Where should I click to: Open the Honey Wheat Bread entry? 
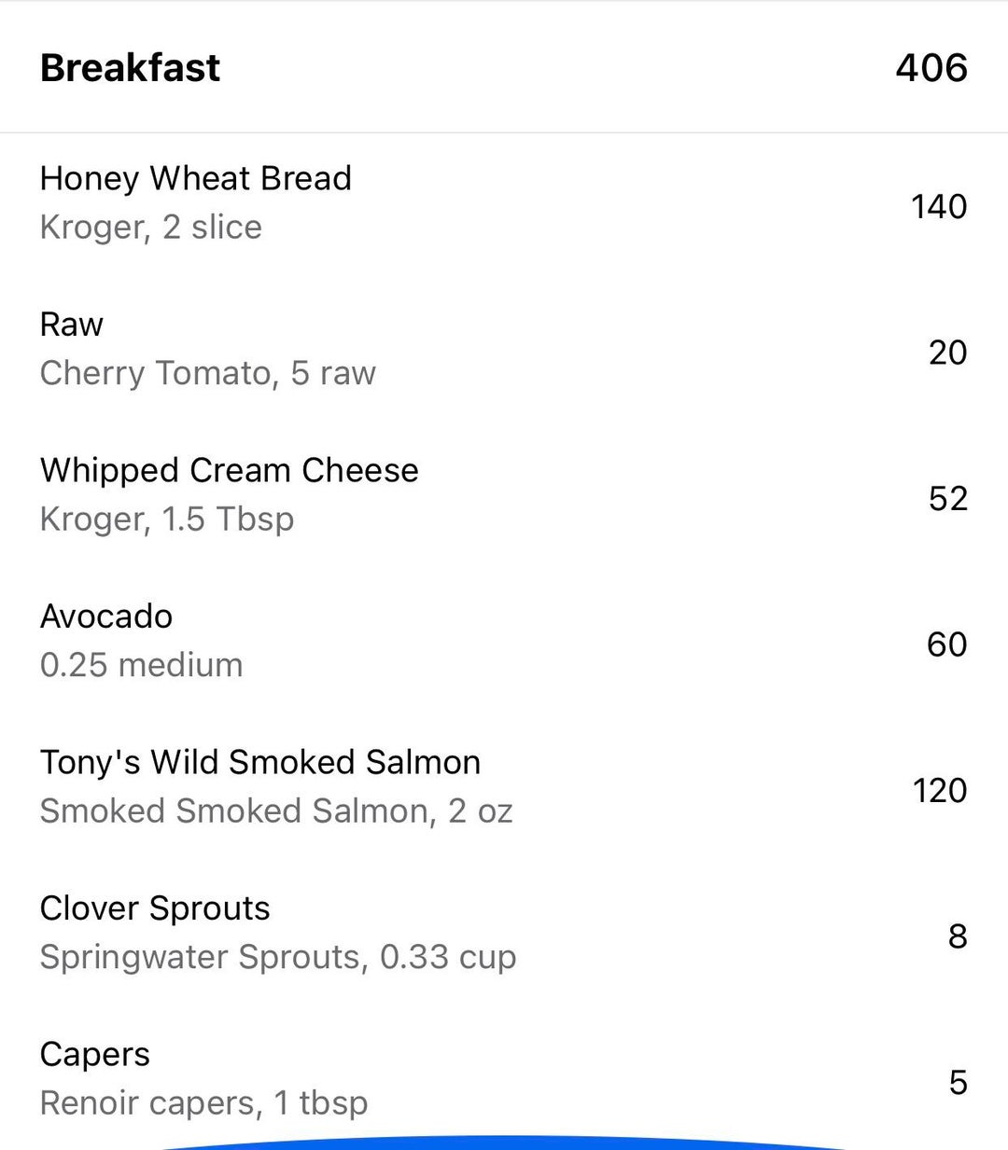(x=504, y=204)
